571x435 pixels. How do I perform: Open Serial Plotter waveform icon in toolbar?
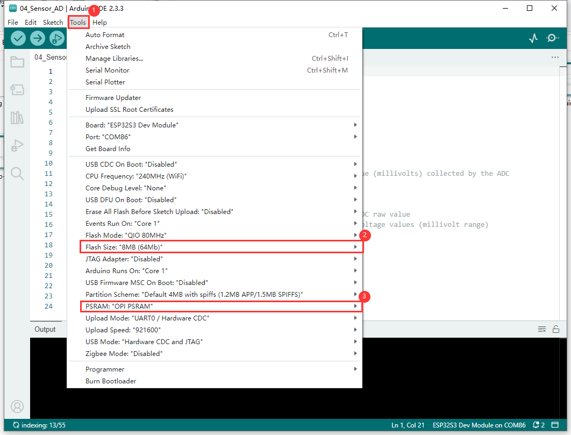pyautogui.click(x=533, y=38)
